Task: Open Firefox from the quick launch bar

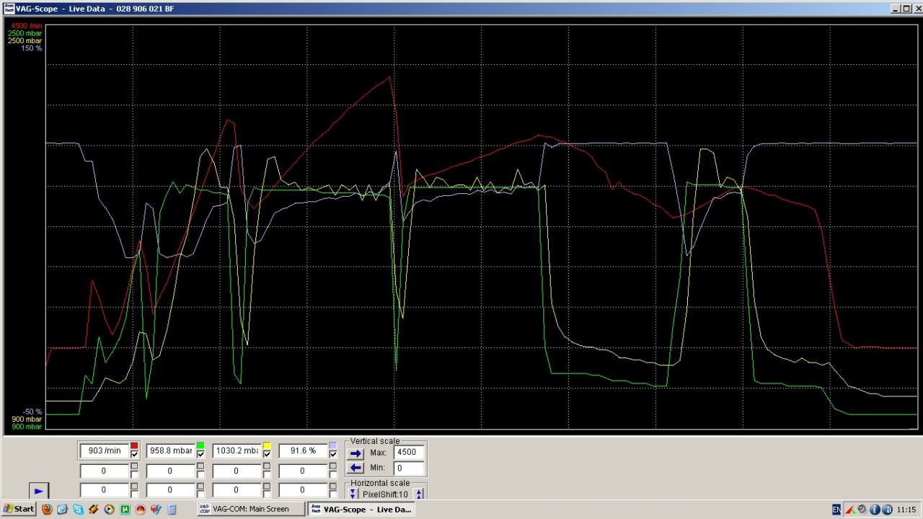Action: click(47, 510)
